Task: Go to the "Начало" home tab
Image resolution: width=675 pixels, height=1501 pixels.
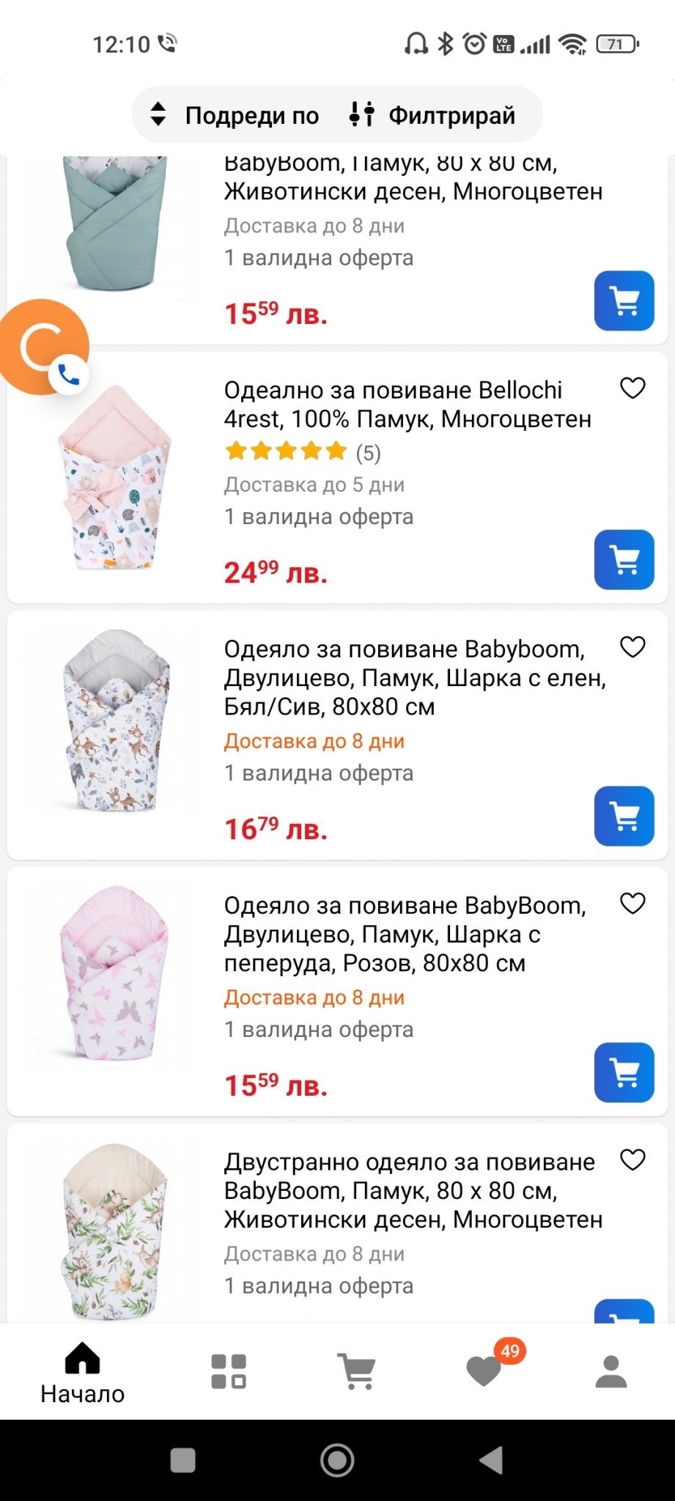Action: 82,1372
